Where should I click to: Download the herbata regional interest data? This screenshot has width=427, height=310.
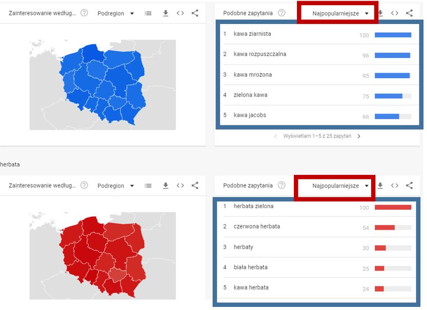(165, 185)
